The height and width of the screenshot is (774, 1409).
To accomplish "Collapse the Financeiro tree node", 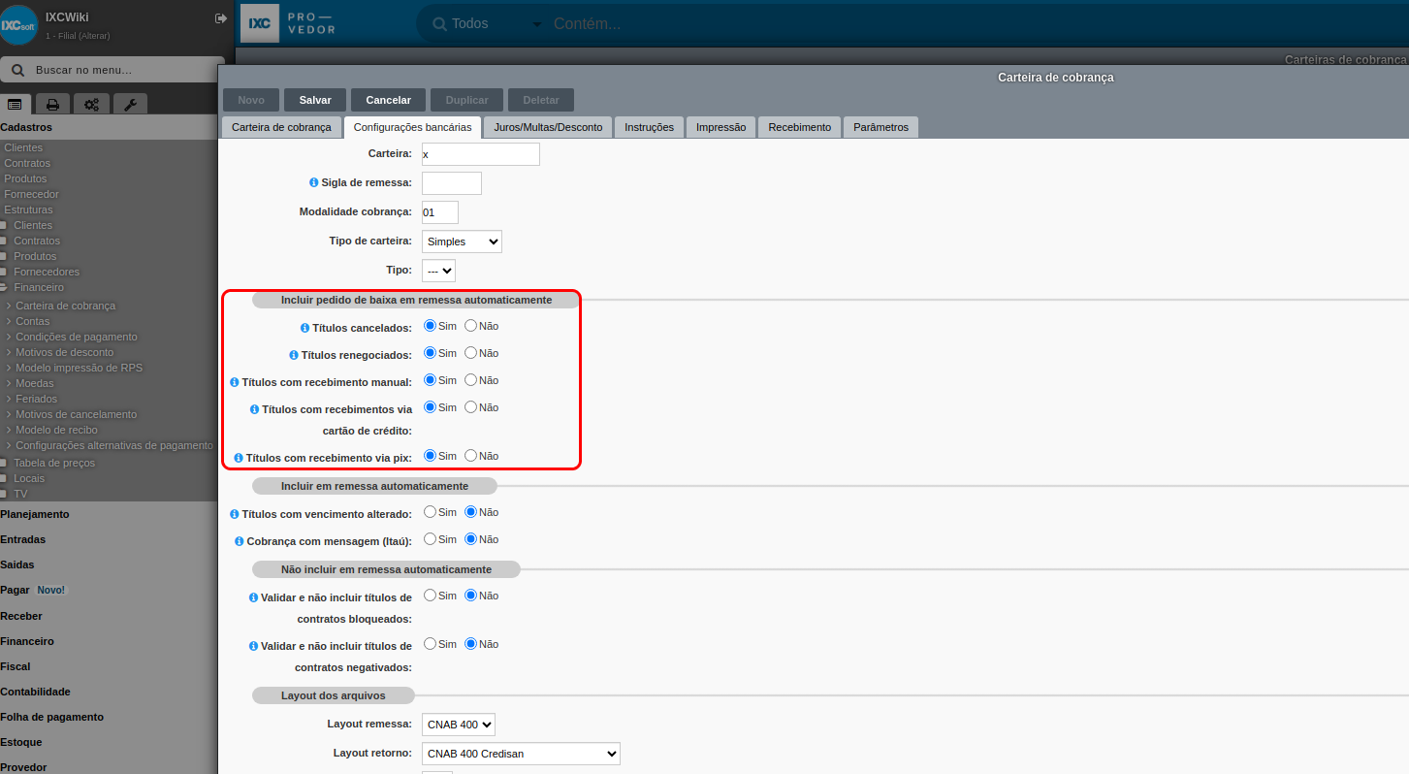I will [4, 288].
